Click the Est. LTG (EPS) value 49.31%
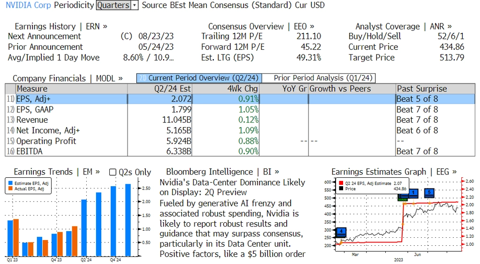The image size is (480, 264). [308, 58]
